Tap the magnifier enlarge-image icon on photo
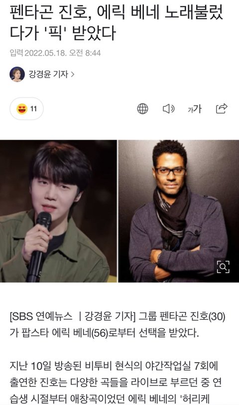This screenshot has height=405, width=239. 223,267
